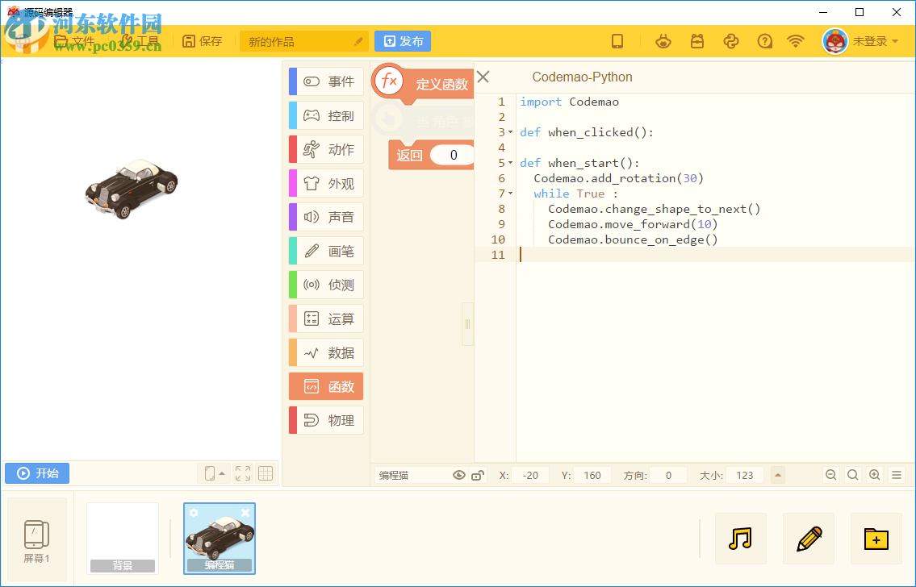The width and height of the screenshot is (916, 587).
Task: Toggle the stage grid display
Action: pyautogui.click(x=266, y=473)
